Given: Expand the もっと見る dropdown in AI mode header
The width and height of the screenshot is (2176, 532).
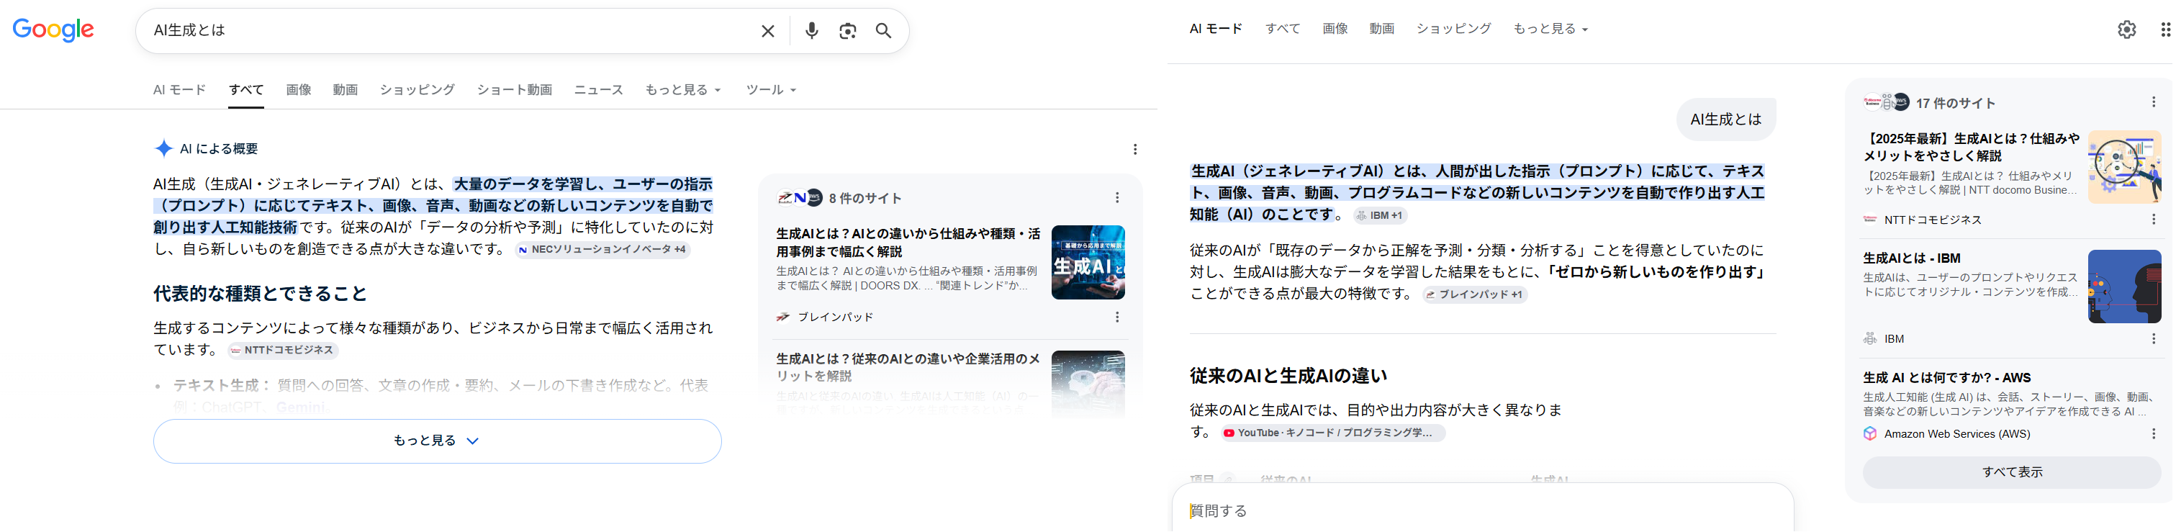Looking at the screenshot, I should point(1551,29).
